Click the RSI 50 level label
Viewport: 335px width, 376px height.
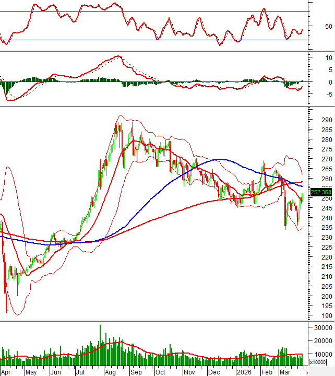[328, 26]
